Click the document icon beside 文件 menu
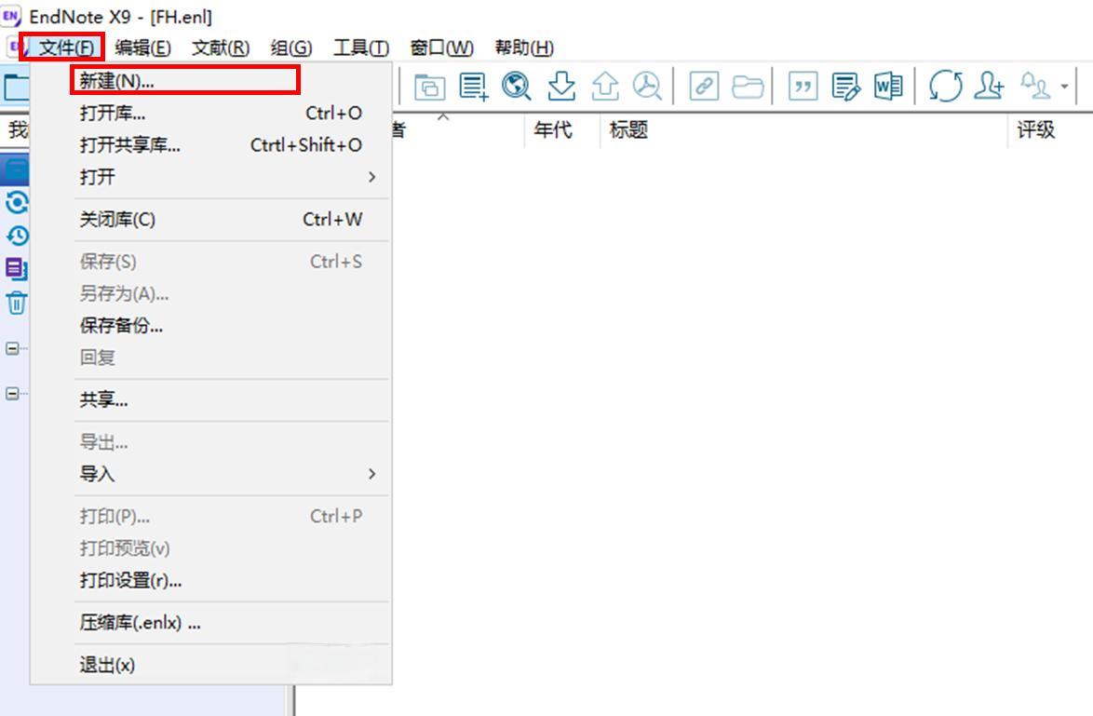This screenshot has width=1093, height=716. click(x=17, y=47)
